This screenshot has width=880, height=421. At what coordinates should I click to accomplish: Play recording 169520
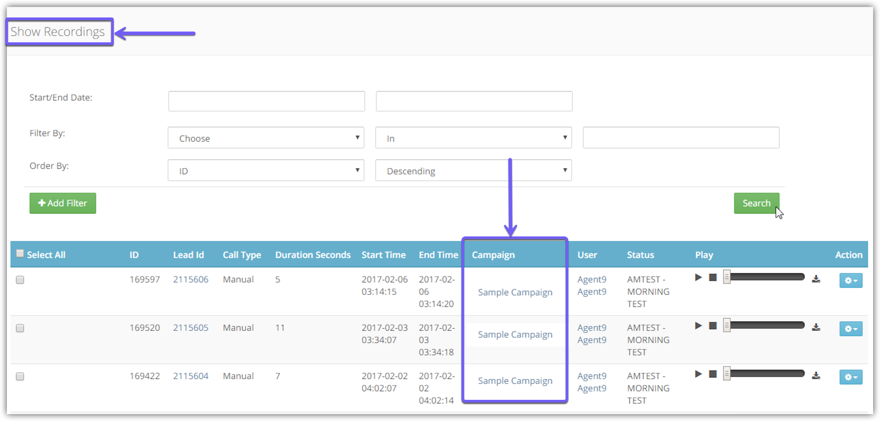point(698,325)
